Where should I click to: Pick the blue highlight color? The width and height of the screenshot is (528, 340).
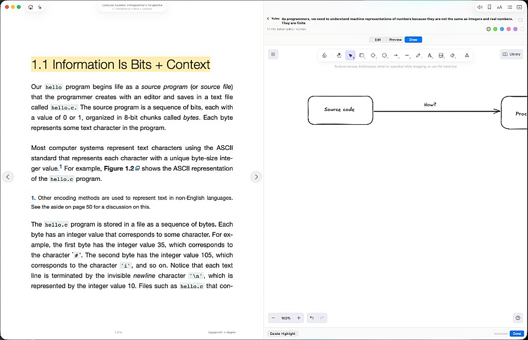pyautogui.click(x=502, y=29)
